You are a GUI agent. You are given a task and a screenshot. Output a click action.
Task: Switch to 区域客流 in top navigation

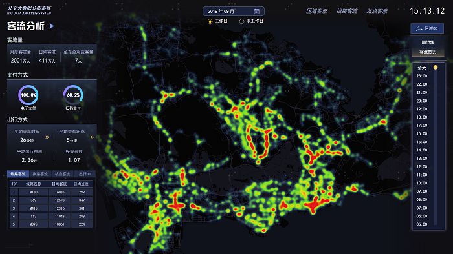click(x=316, y=11)
